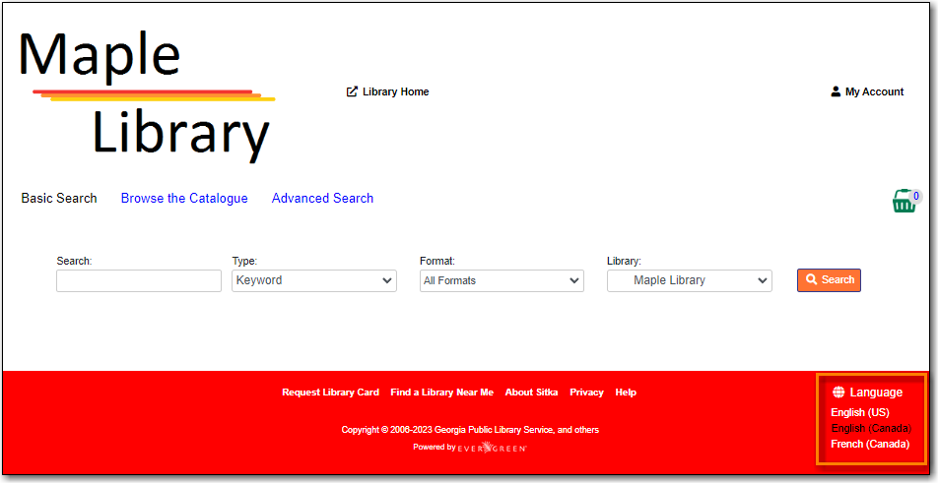Click the Evergreen logo in footer
This screenshot has width=938, height=483.
click(x=493, y=448)
